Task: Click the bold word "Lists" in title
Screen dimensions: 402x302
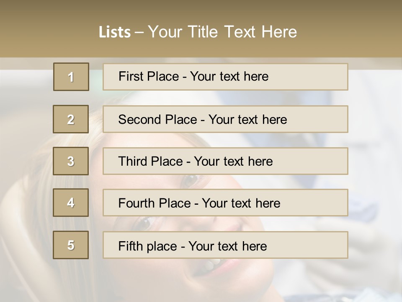Action: [x=115, y=32]
